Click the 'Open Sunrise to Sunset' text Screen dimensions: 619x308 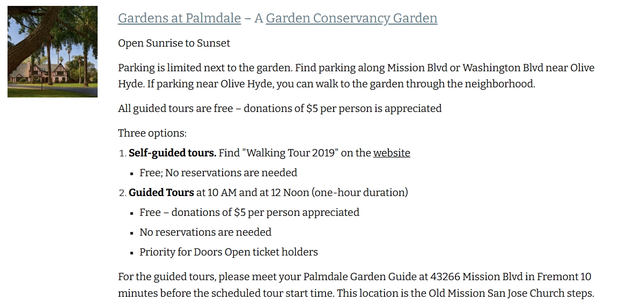coord(174,43)
